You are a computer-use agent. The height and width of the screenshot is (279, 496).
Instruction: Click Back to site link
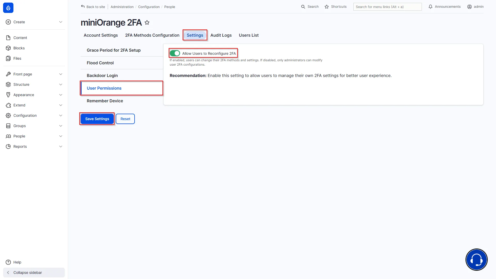pos(93,7)
